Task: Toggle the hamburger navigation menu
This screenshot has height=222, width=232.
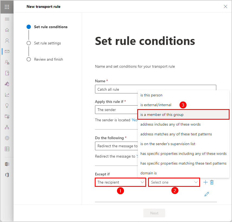Action: point(7,19)
